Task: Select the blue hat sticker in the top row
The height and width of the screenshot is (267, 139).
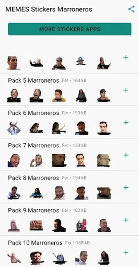Action: (81, 61)
